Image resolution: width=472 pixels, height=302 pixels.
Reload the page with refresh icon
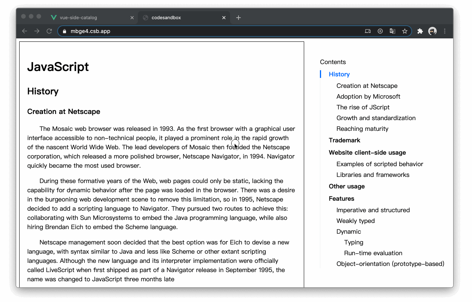pyautogui.click(x=49, y=31)
